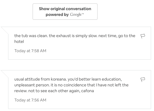Flag the message about the tub being clean
The width and height of the screenshot is (154, 111).
(x=143, y=36)
